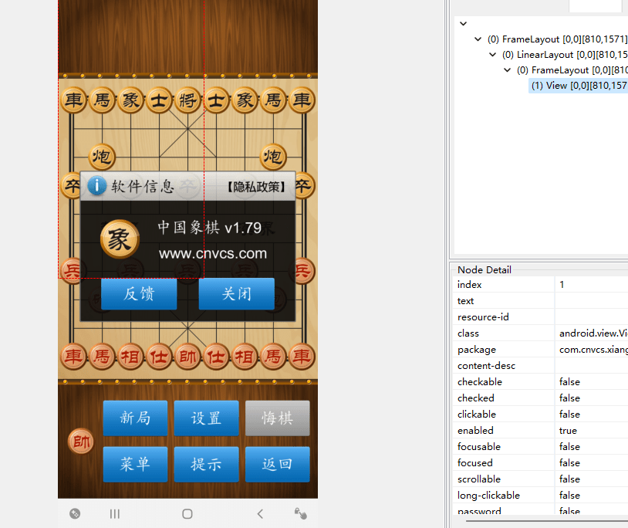628x528 pixels.
Task: Click the 'package' property row label
Action: coord(477,350)
